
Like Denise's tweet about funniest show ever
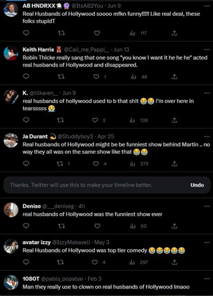96,226
